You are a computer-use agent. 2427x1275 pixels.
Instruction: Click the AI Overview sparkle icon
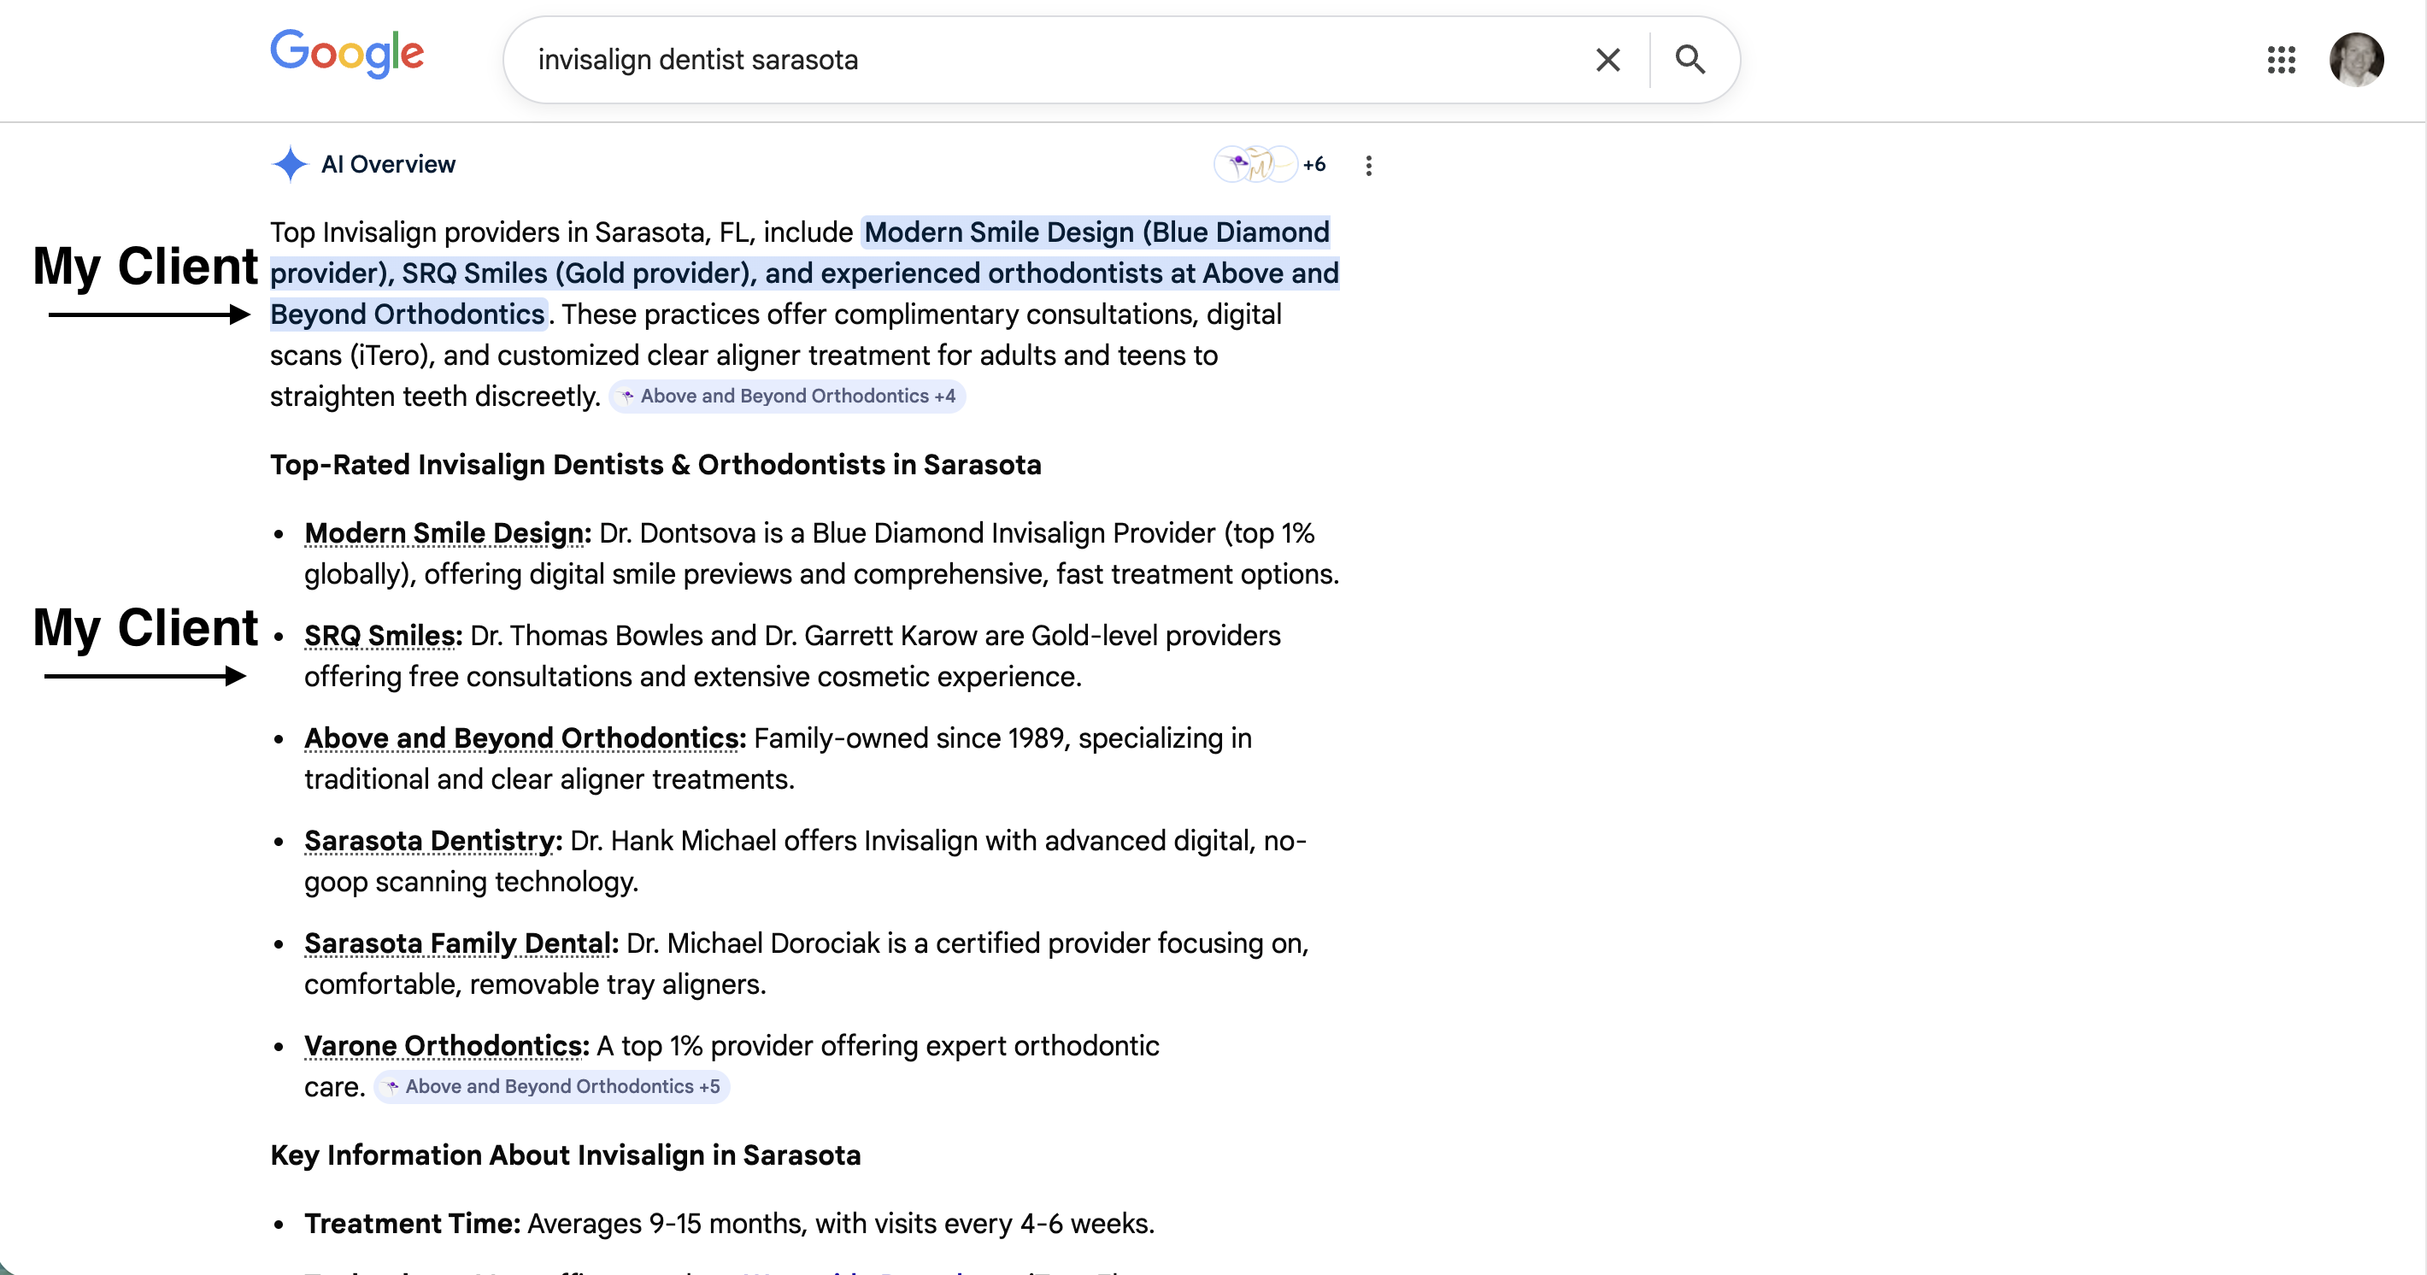coord(288,164)
